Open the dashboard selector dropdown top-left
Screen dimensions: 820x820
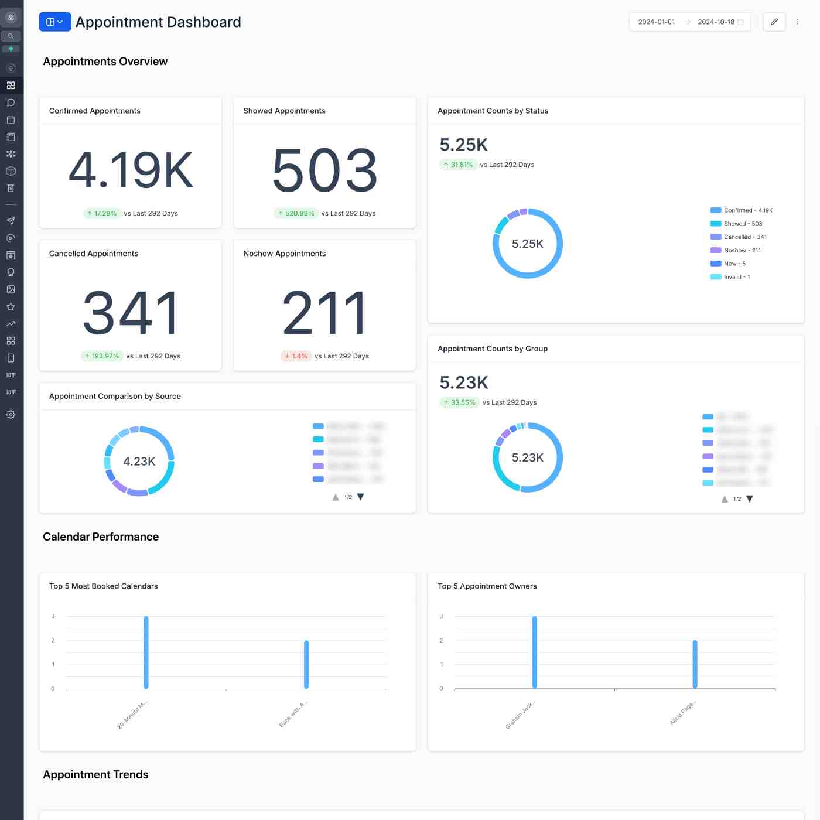[54, 22]
